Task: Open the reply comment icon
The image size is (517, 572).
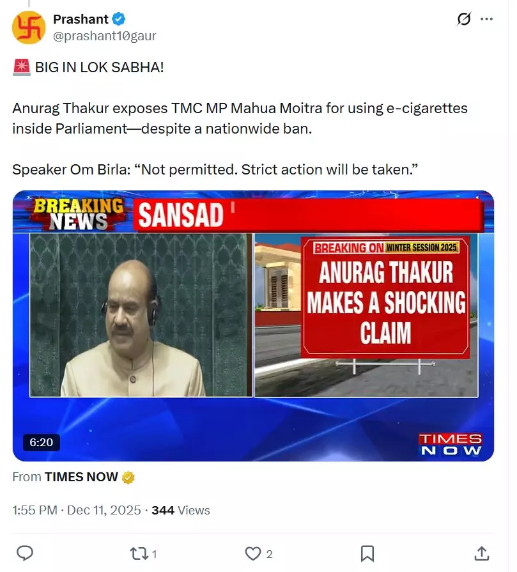Action: pos(25,553)
